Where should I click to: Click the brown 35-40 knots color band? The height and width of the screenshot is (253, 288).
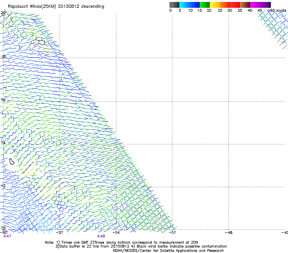[245, 5]
